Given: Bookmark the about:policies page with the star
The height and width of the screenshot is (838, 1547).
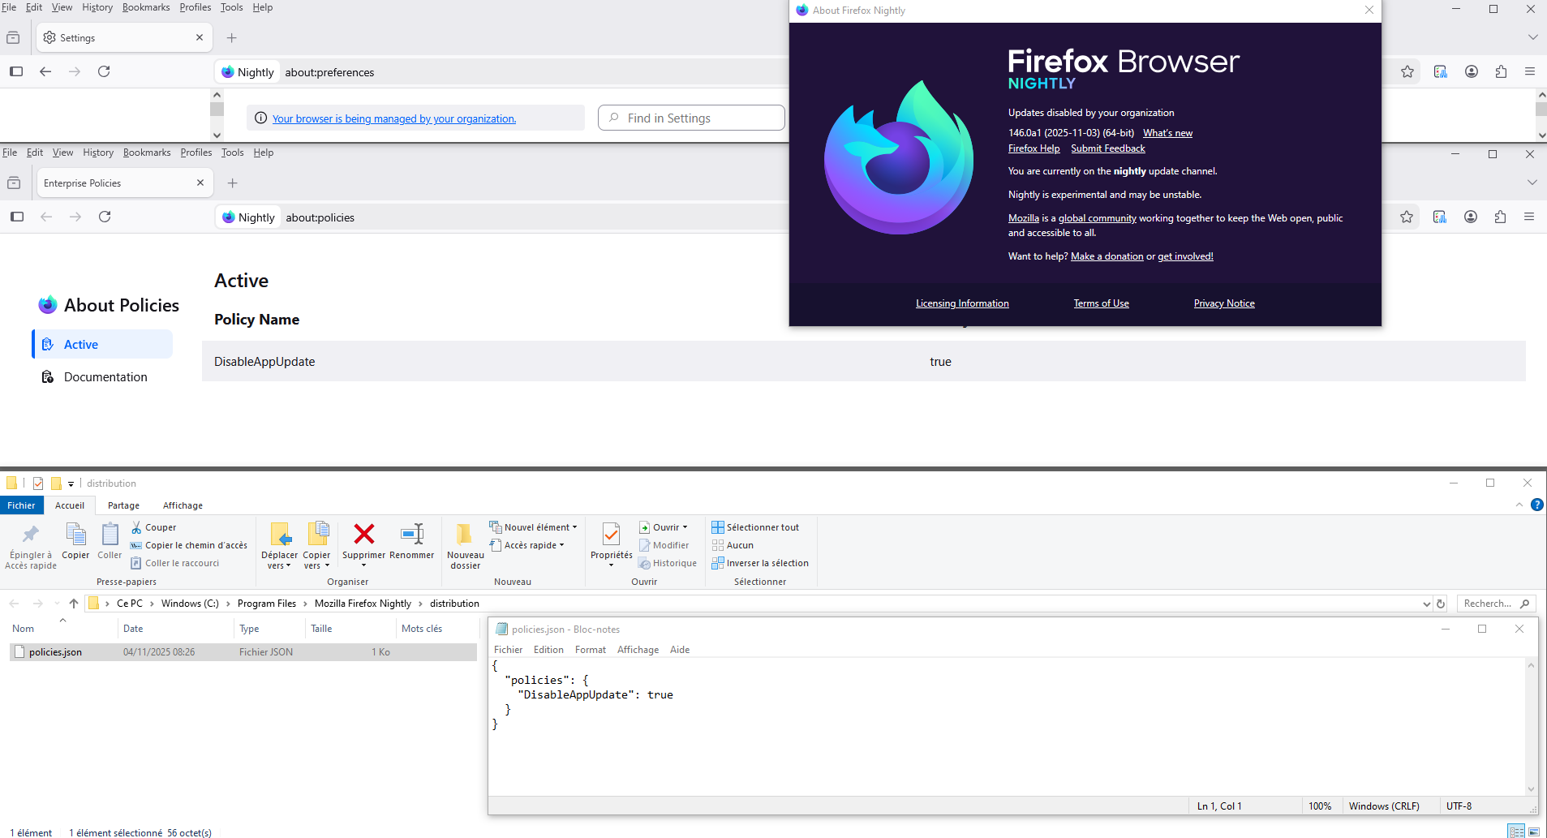Looking at the screenshot, I should point(1407,217).
